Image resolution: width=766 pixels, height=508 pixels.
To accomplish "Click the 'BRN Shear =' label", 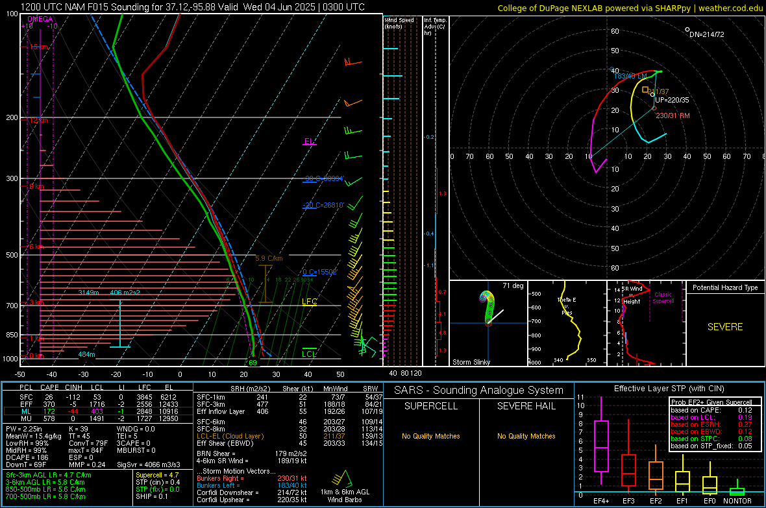I will [216, 454].
